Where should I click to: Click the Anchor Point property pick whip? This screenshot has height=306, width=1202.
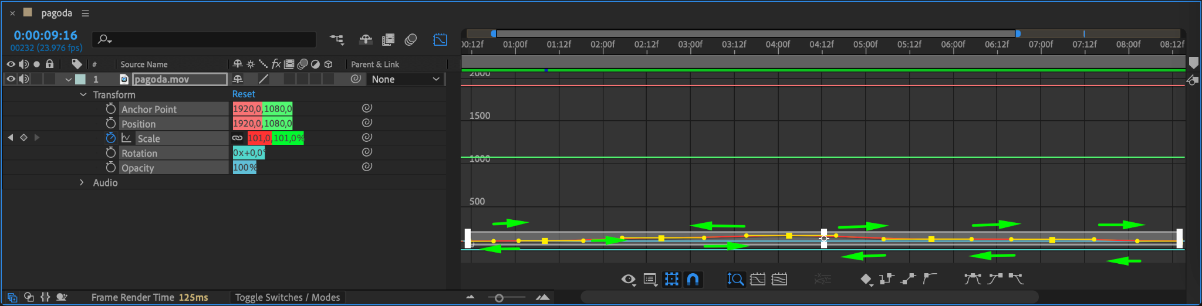coord(367,108)
